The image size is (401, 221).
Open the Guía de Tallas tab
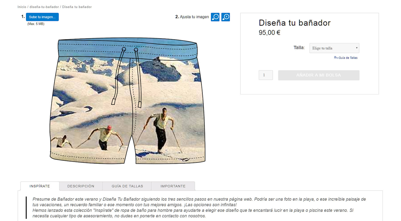click(127, 186)
